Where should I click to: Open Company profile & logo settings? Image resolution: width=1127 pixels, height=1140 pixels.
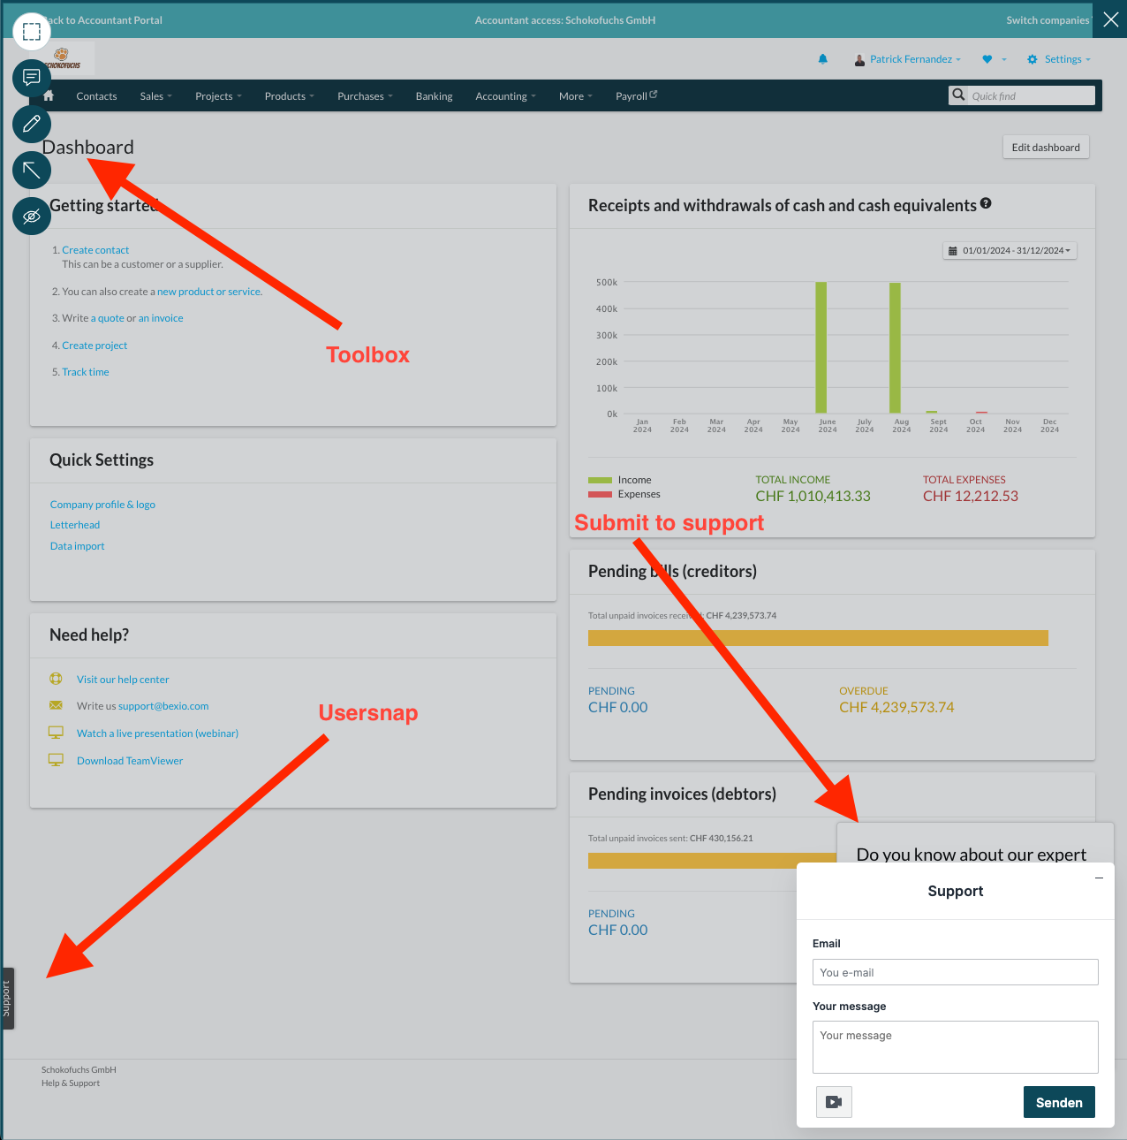coord(102,505)
